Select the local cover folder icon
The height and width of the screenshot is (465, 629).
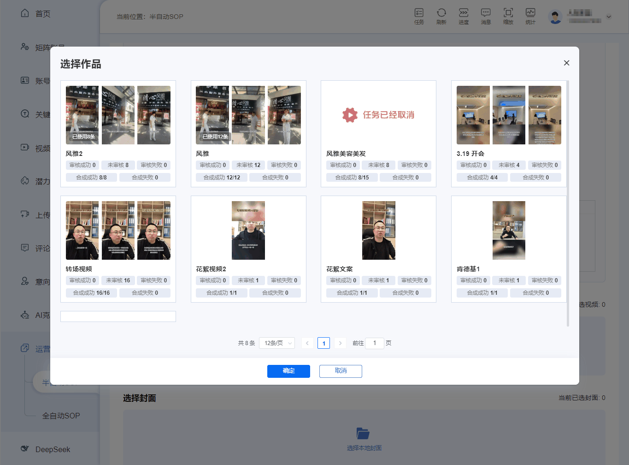tap(363, 433)
